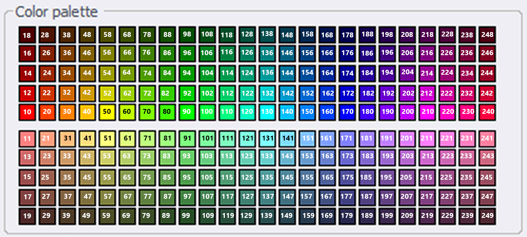Image resolution: width=527 pixels, height=237 pixels.
Task: Pick the pastel swatch labeled 241
Action: click(487, 139)
